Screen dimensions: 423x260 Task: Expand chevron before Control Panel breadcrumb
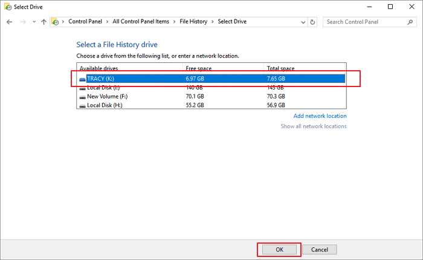(x=63, y=22)
